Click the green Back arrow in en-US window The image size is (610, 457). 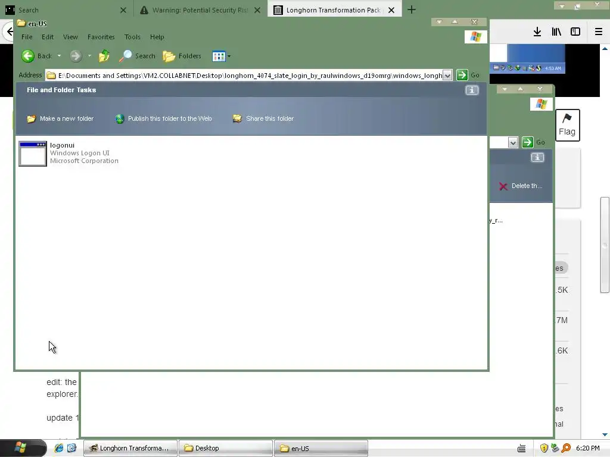point(28,56)
